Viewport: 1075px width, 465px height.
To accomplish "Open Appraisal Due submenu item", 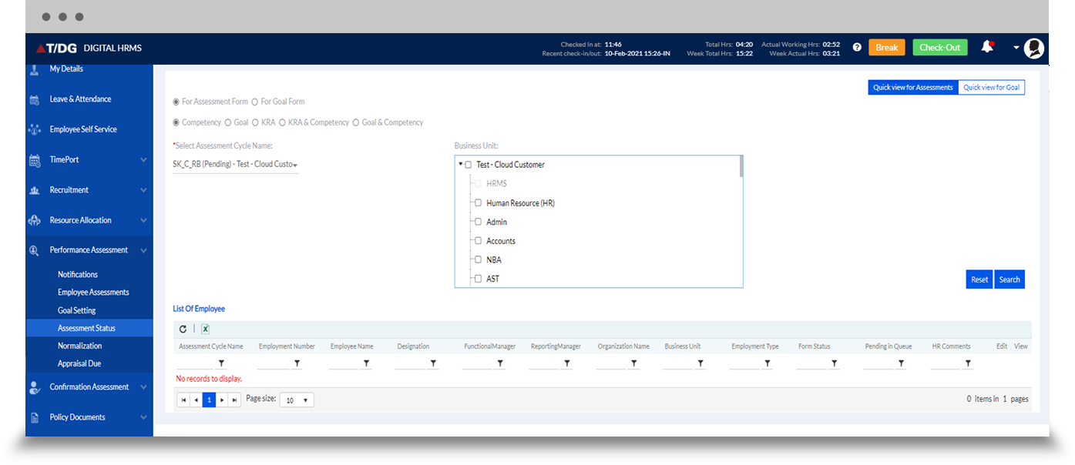I will click(x=79, y=363).
